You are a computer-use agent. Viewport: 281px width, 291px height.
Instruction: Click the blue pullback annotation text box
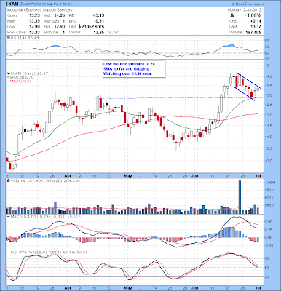(x=134, y=69)
